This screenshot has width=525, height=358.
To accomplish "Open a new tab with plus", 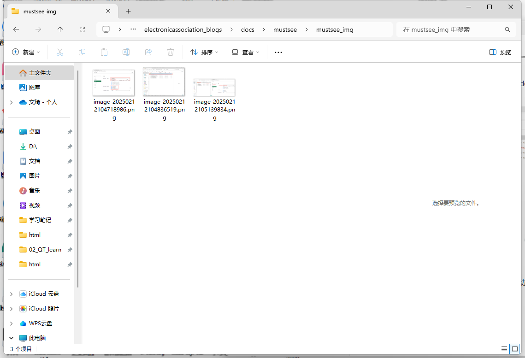I will point(128,12).
